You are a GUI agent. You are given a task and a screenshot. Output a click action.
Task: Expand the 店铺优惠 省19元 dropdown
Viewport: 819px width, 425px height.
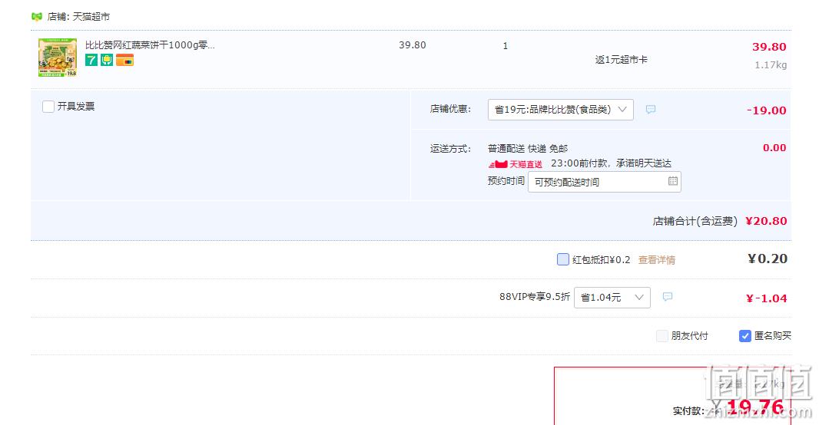click(560, 110)
